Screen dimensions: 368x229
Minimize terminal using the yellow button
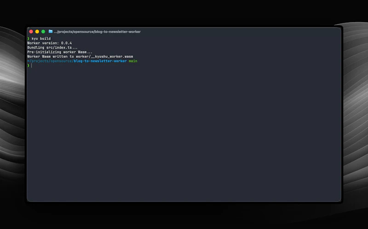37,32
